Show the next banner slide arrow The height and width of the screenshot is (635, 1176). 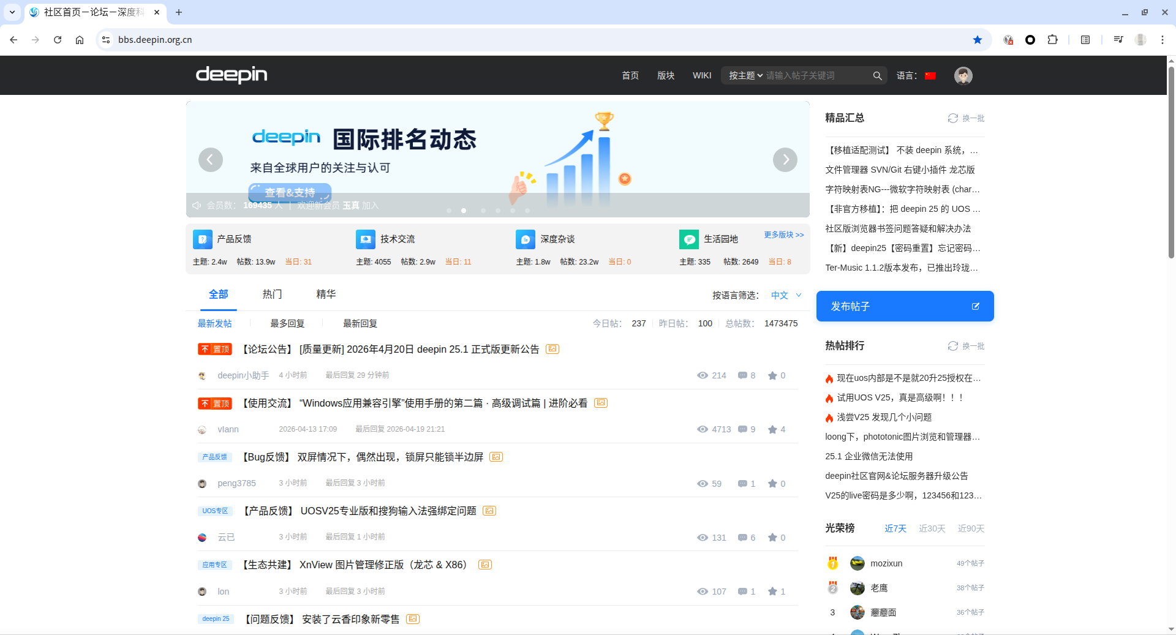pyautogui.click(x=785, y=160)
